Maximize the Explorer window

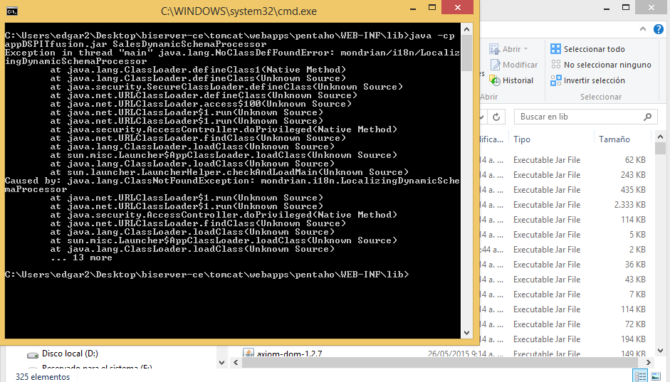[626, 8]
